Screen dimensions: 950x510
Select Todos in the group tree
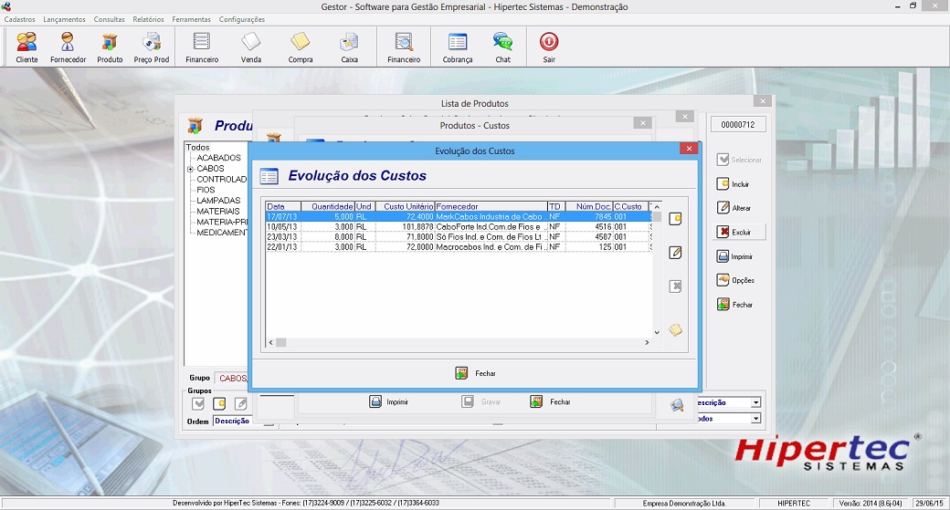(197, 147)
